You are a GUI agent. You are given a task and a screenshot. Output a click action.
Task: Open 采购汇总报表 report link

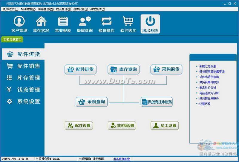pos(208,66)
